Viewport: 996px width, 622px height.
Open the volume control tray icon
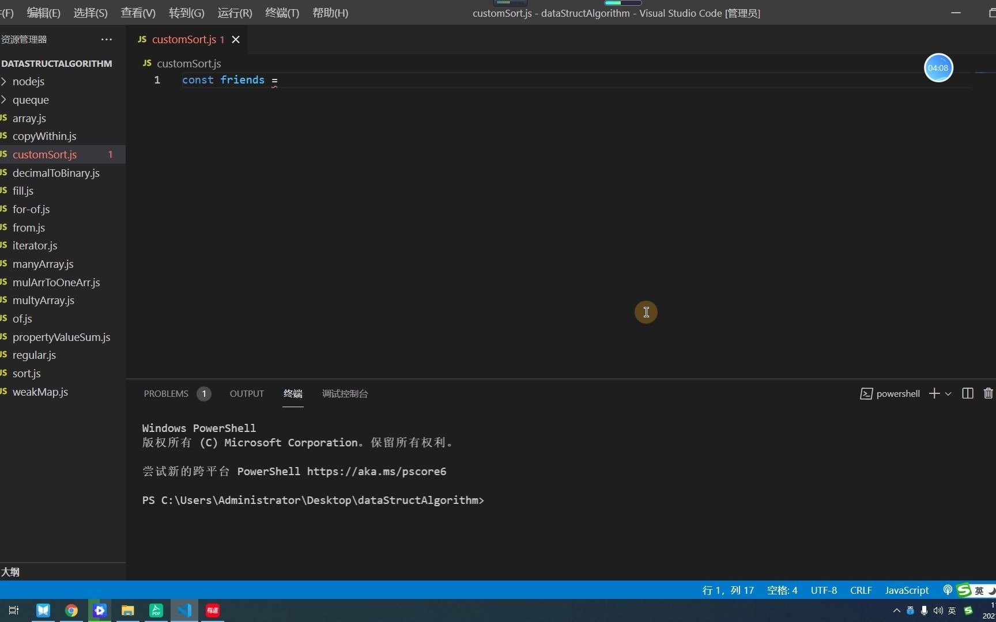(938, 610)
